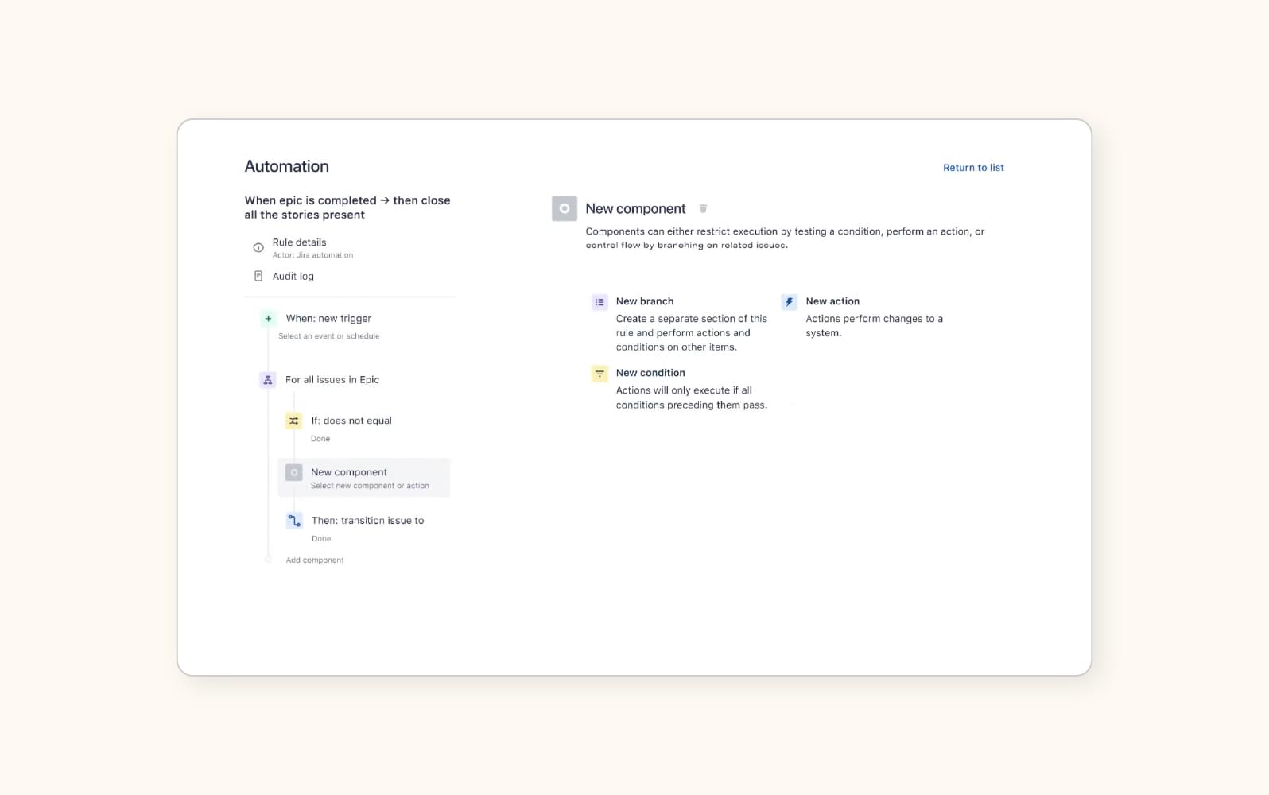Click 'Add component' at the bottom of rule
Image resolution: width=1269 pixels, height=795 pixels.
315,560
